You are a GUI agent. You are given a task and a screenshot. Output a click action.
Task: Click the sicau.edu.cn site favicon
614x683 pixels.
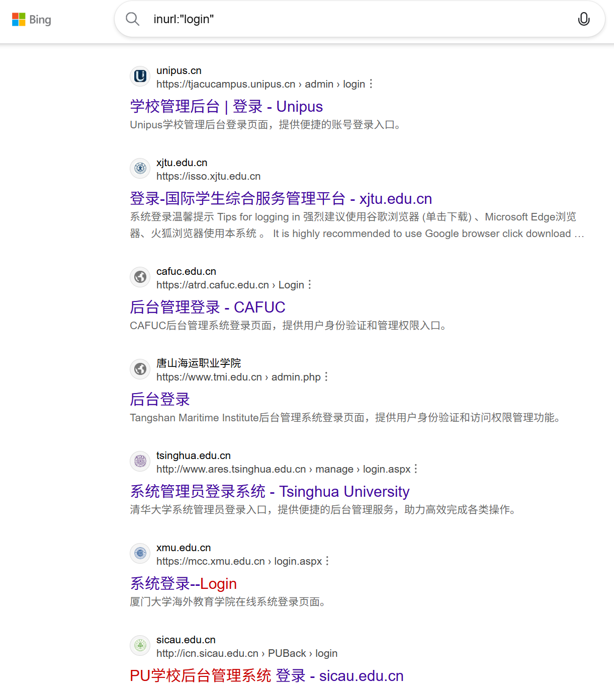(x=140, y=645)
